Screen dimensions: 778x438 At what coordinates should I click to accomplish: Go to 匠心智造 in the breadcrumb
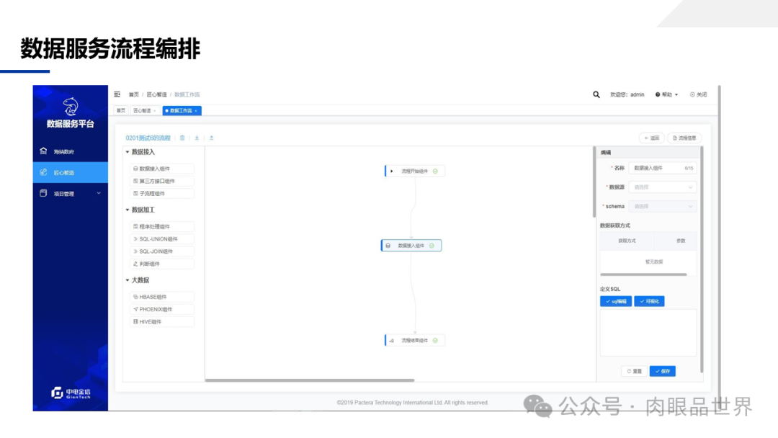coord(156,95)
